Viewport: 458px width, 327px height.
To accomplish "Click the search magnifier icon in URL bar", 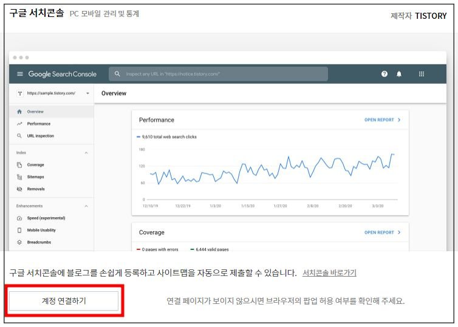I will coord(117,74).
